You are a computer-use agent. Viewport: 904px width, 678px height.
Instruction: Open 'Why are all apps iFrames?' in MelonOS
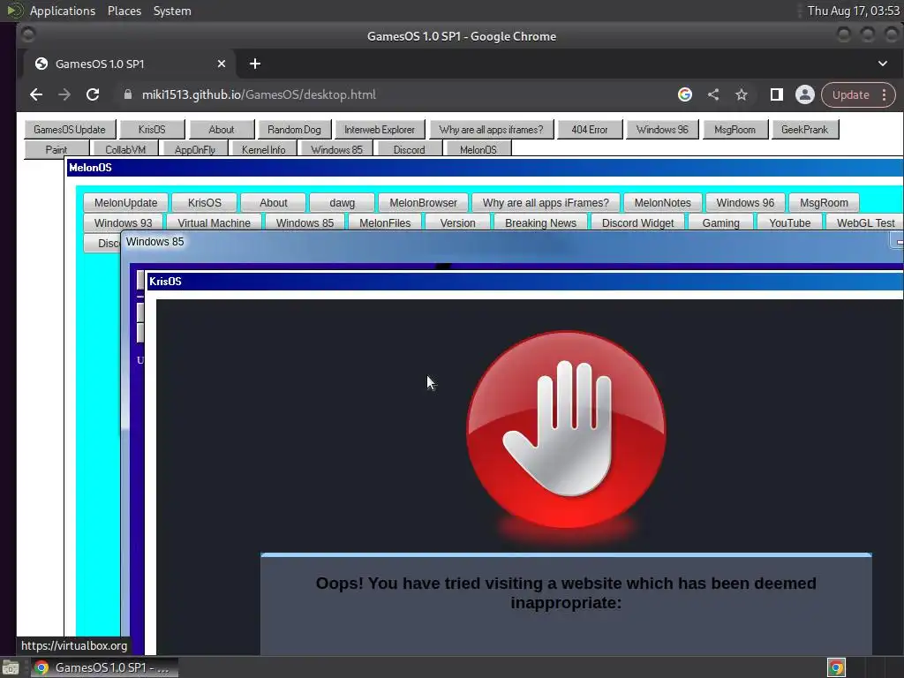point(546,203)
